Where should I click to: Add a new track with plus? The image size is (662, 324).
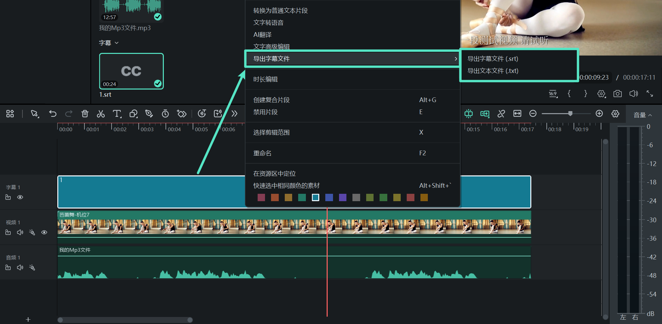click(x=28, y=320)
